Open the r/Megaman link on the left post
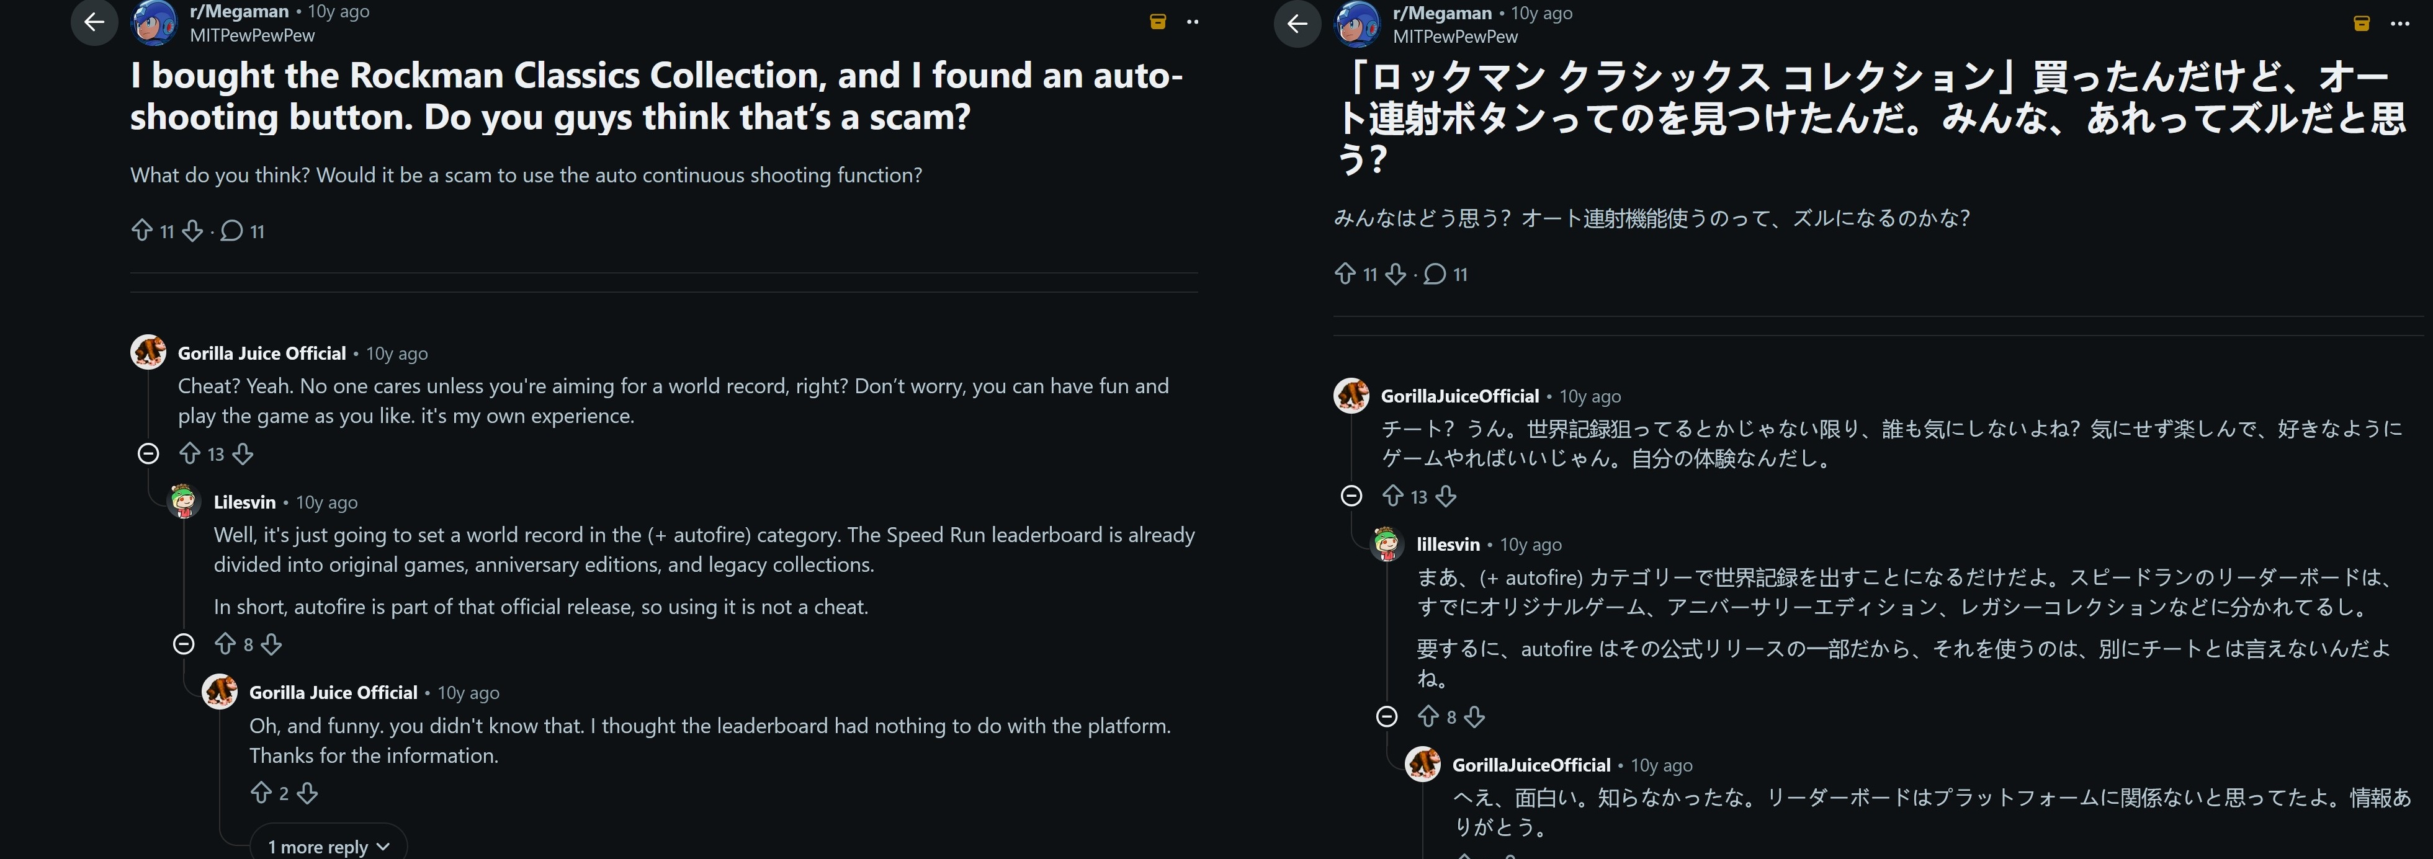The image size is (2433, 859). 239,11
